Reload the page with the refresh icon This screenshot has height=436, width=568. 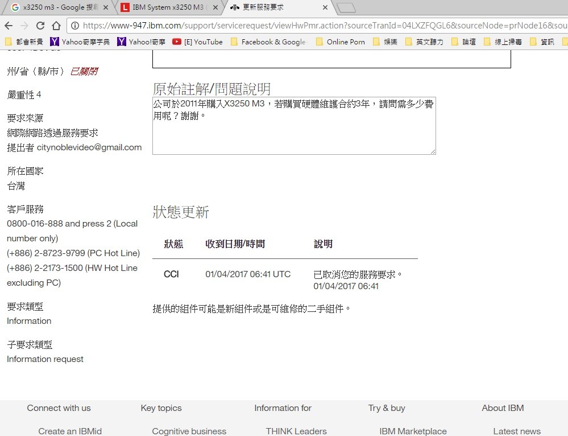coord(40,26)
